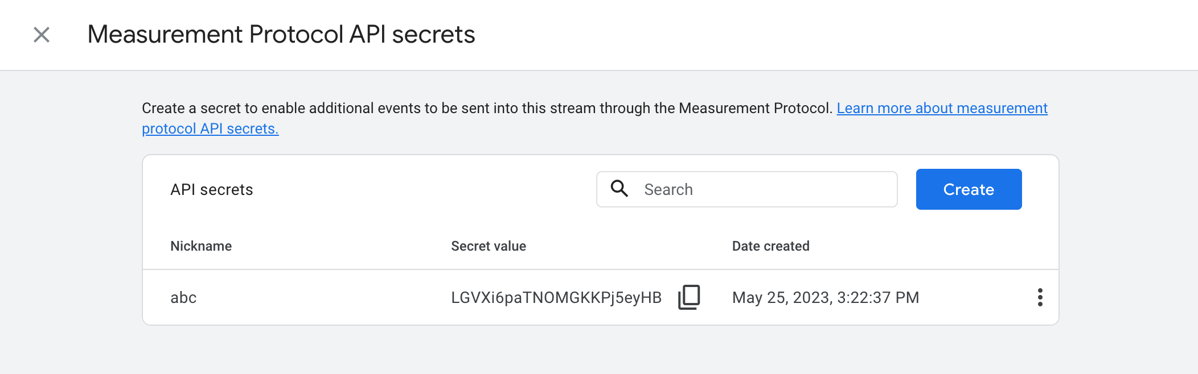
Task: Sort by the Nickname column header
Action: [x=200, y=246]
